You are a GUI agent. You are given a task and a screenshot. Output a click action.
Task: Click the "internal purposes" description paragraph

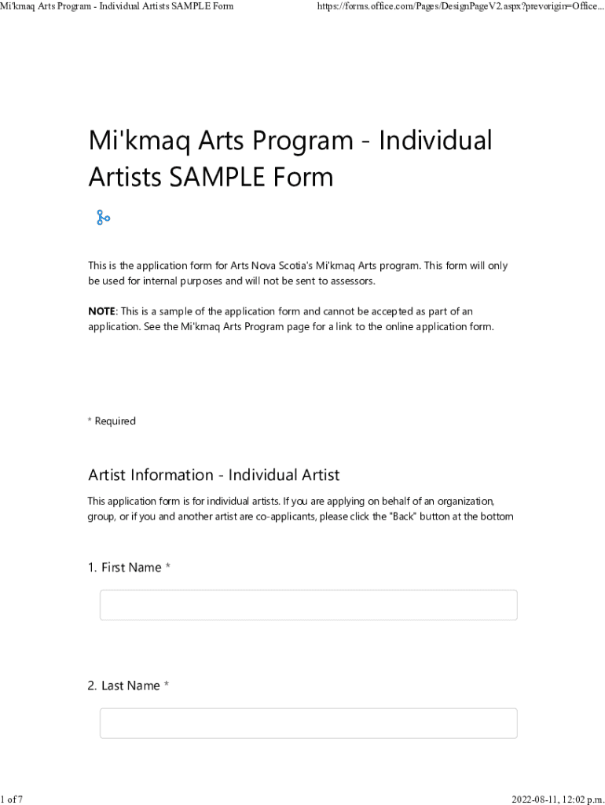297,274
